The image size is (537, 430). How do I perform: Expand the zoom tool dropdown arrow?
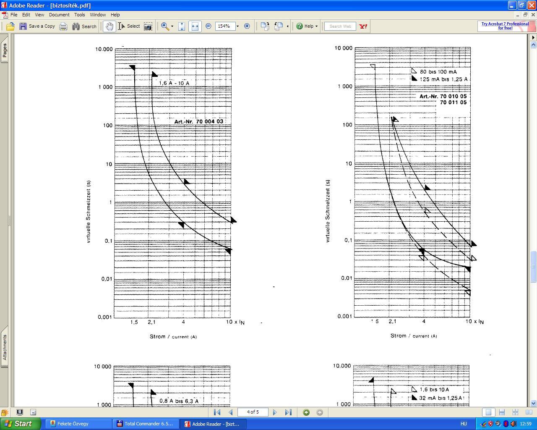pyautogui.click(x=172, y=26)
